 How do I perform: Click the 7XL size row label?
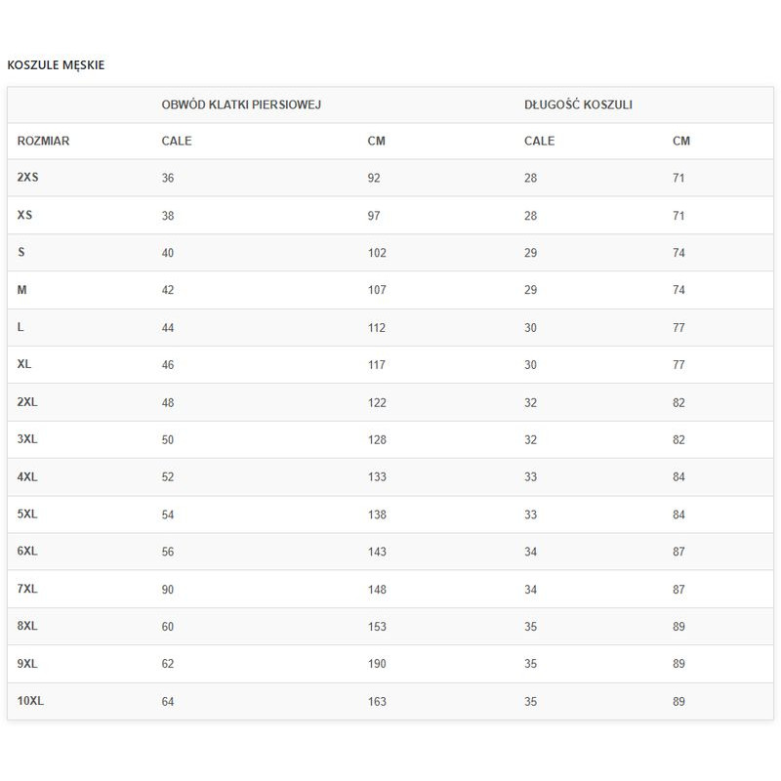point(28,589)
